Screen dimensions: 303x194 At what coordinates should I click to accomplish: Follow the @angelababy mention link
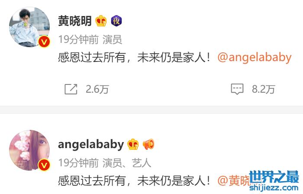255,58
